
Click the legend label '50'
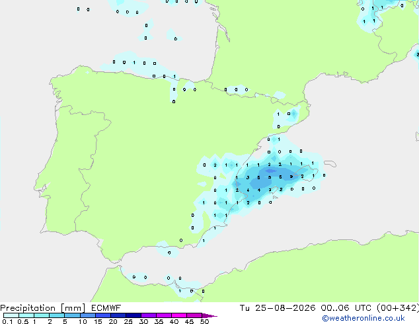(x=204, y=321)
